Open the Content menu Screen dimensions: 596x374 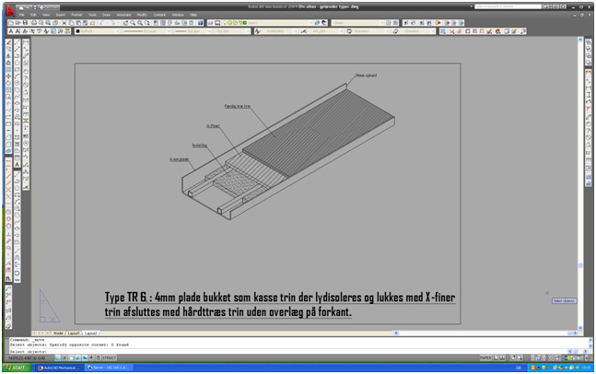(x=159, y=15)
